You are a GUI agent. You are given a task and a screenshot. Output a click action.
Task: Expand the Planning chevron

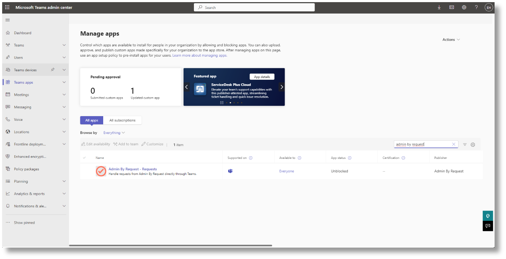coord(64,181)
